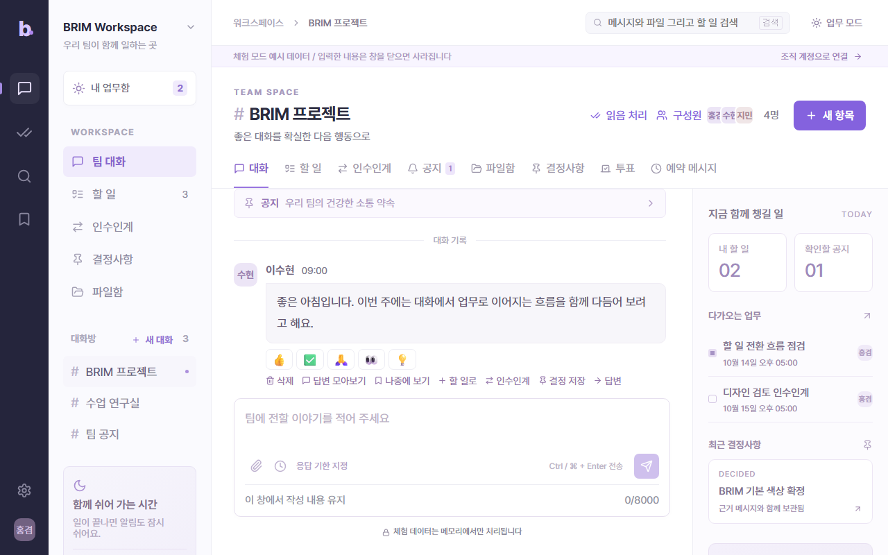
Task: Click the BRIM logo icon in the rail
Action: [x=25, y=28]
